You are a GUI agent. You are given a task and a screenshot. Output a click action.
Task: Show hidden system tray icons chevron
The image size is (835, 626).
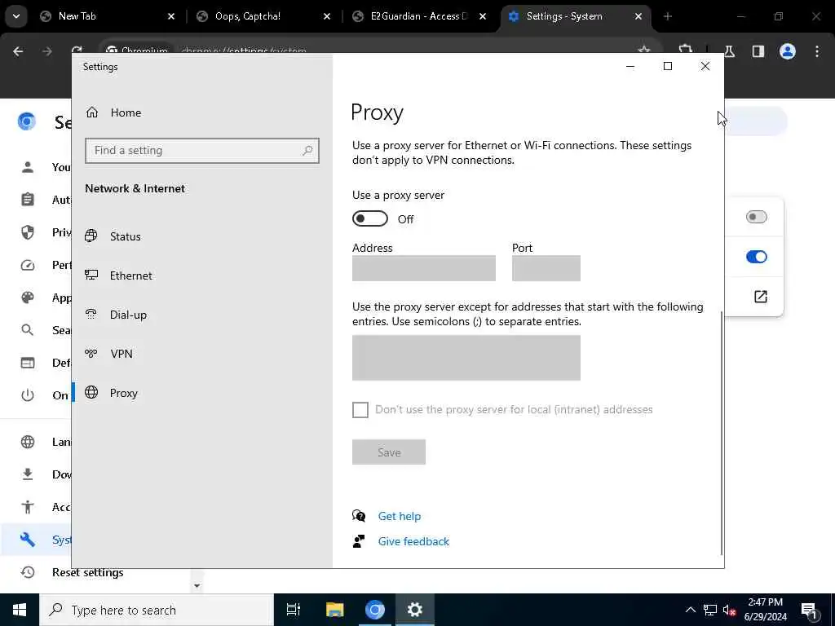pyautogui.click(x=691, y=610)
